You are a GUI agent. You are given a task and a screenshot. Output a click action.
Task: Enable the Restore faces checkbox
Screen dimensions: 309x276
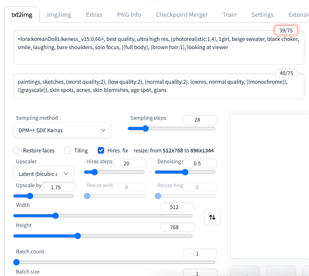17,150
